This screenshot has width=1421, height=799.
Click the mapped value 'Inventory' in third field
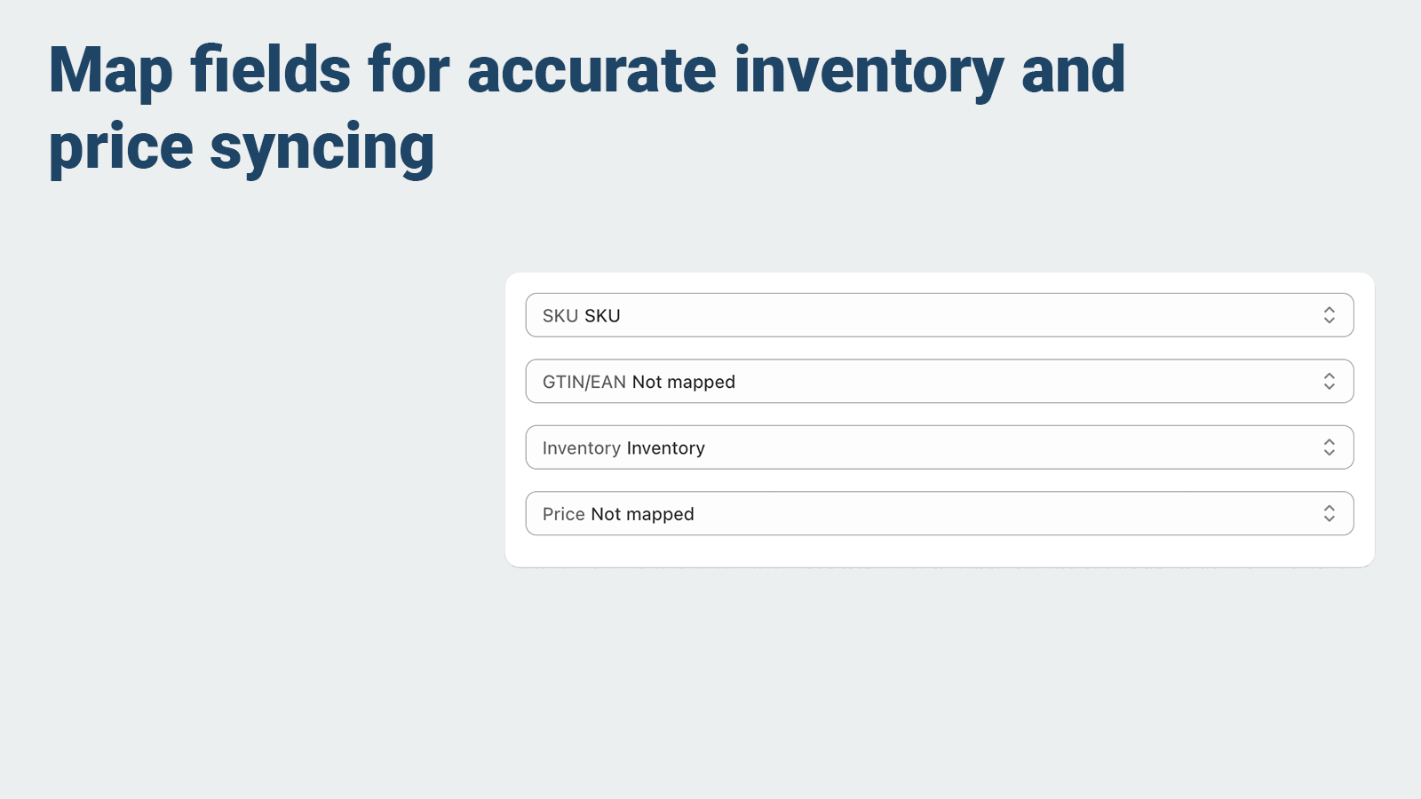665,447
